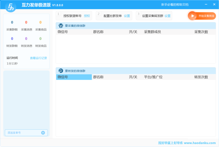
Task: Click the 要转发的微信群 section icon
Action: [x=61, y=71]
